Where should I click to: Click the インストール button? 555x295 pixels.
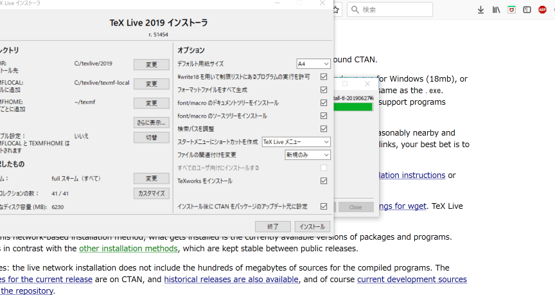(x=312, y=226)
